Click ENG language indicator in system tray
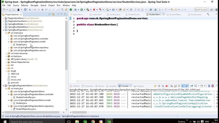Screen dimensions: 219x123 tap(207, 122)
